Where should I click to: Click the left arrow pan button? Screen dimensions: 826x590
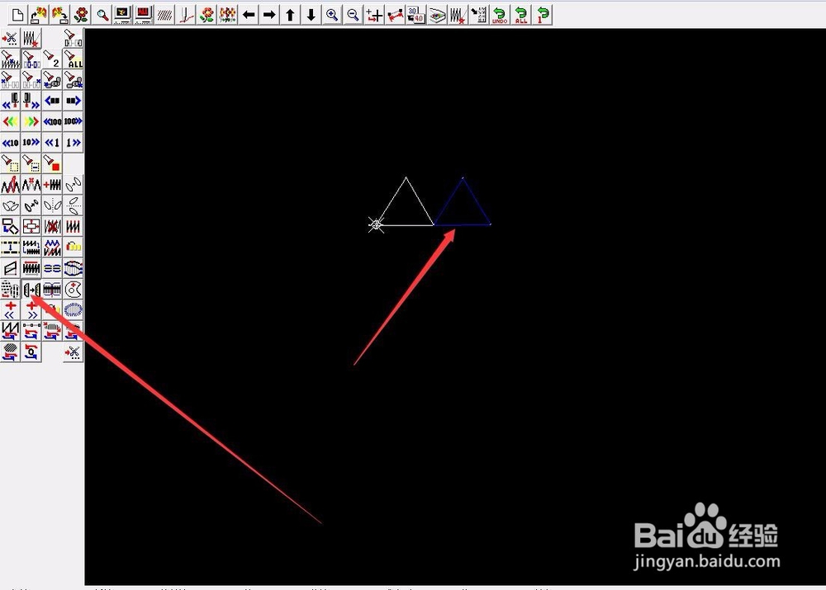[x=249, y=15]
